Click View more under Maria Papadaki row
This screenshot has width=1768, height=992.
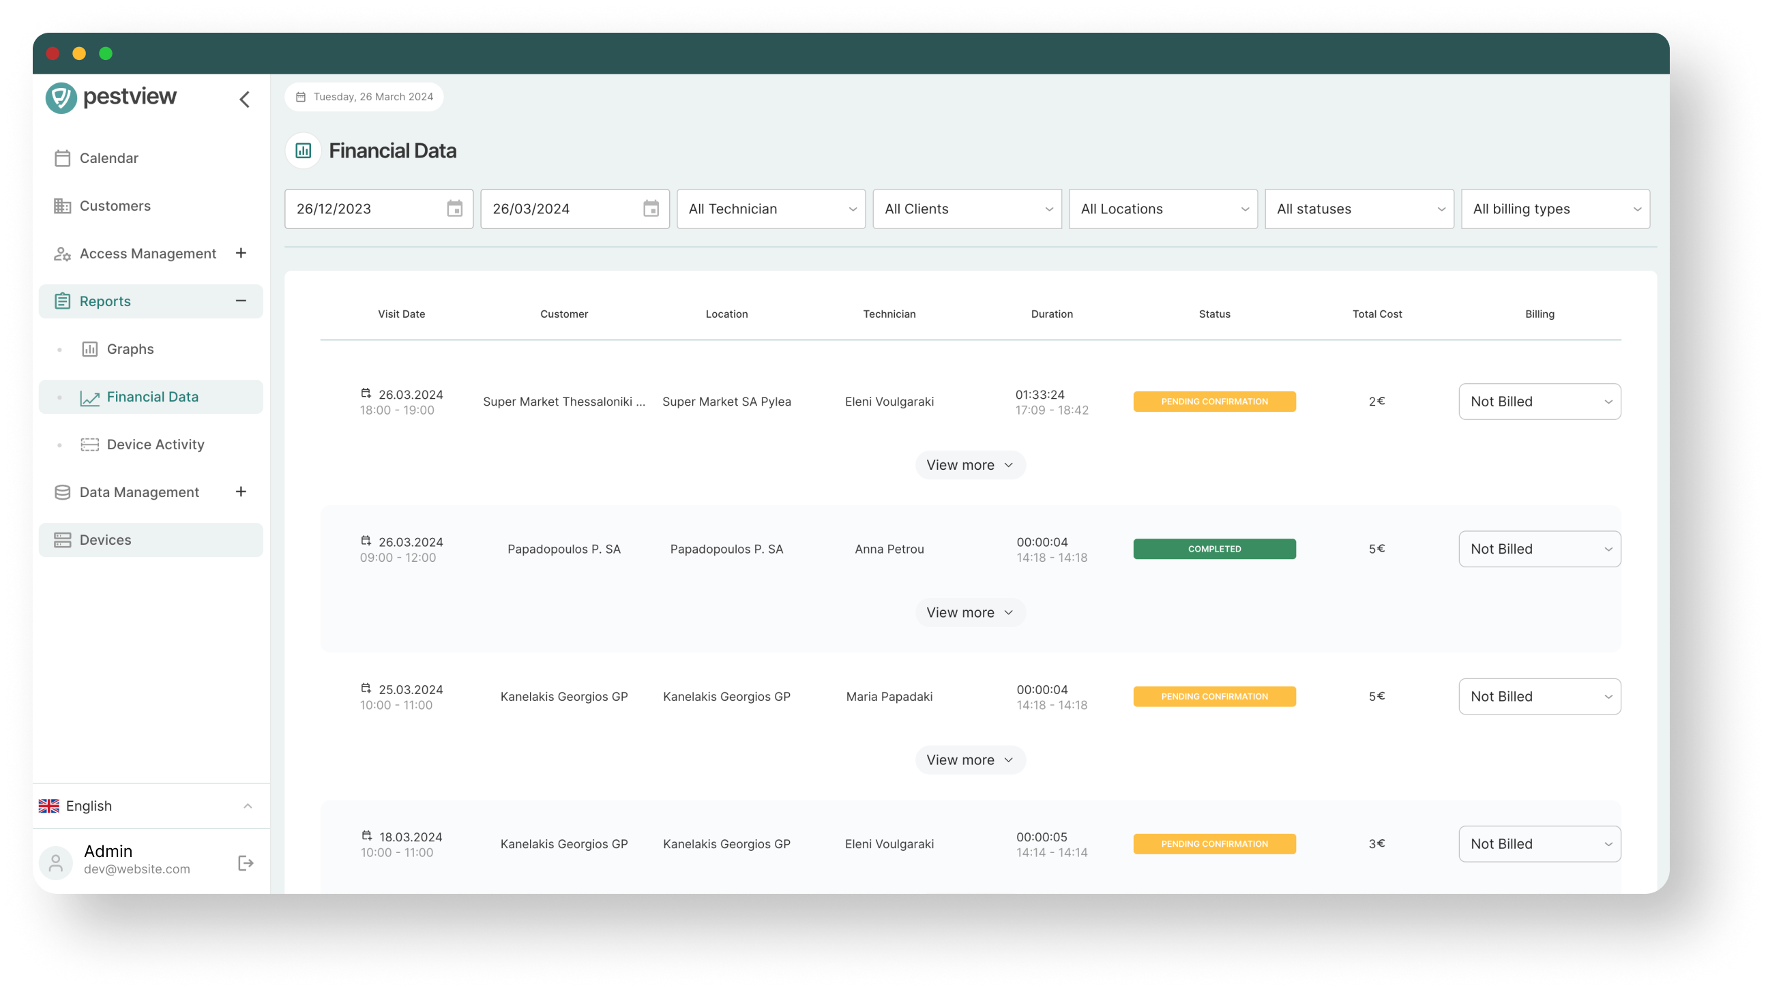[970, 760]
